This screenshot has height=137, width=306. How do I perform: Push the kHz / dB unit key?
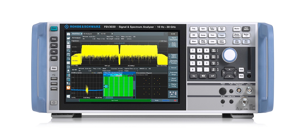point(213,63)
